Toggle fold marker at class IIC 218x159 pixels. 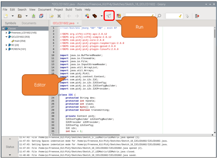coord(59,95)
